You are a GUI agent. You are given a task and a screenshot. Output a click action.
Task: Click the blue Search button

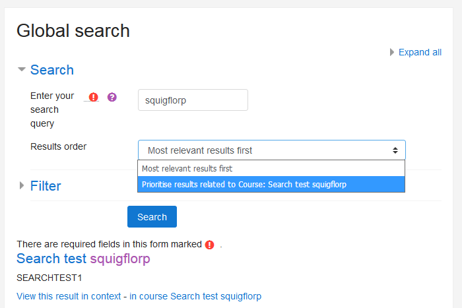click(x=152, y=217)
